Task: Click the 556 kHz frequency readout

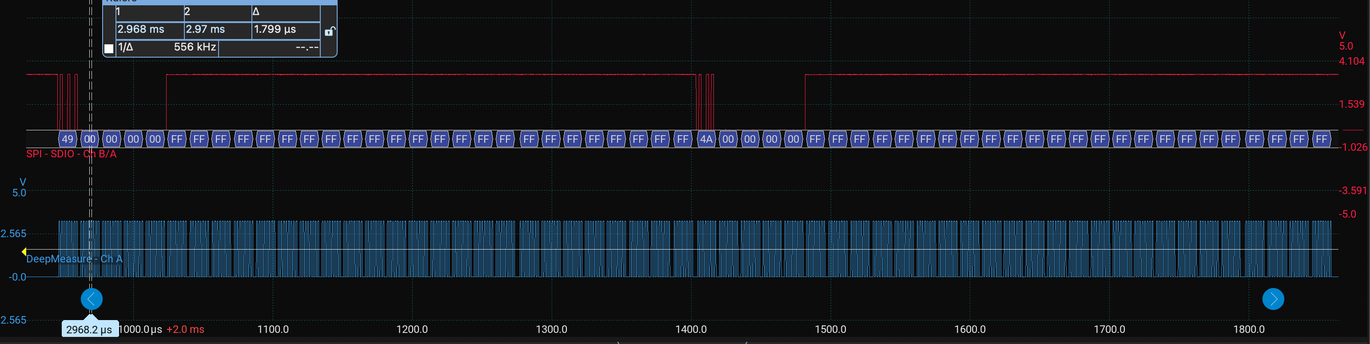Action: [x=195, y=47]
